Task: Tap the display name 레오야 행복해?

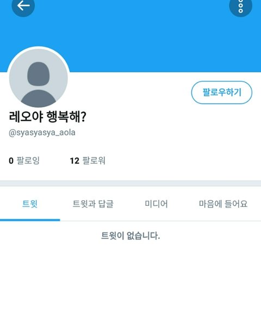Action: 47,117
